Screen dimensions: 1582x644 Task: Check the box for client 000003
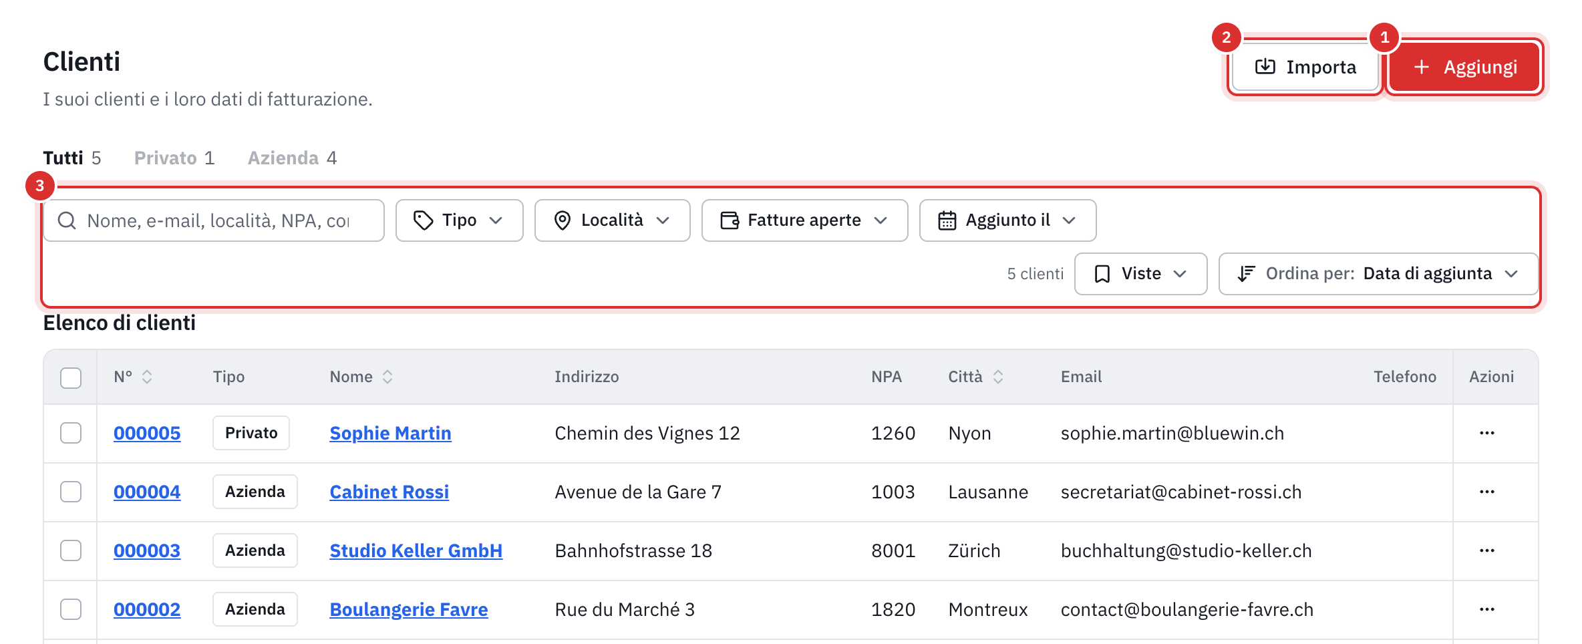(71, 550)
